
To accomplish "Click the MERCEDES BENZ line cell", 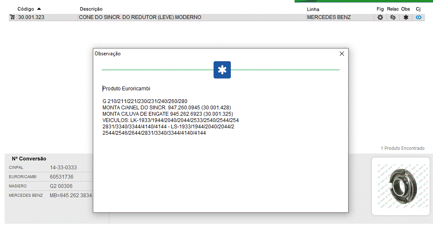I will tap(329, 17).
